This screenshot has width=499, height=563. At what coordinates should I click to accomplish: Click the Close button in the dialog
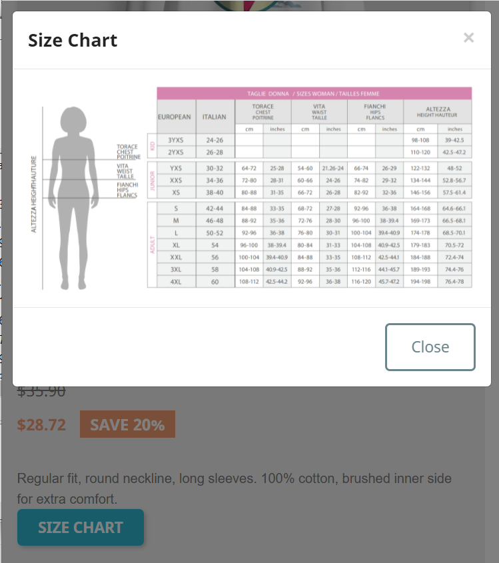pos(430,347)
